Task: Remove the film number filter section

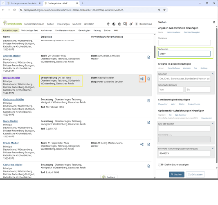Action: (x=213, y=148)
